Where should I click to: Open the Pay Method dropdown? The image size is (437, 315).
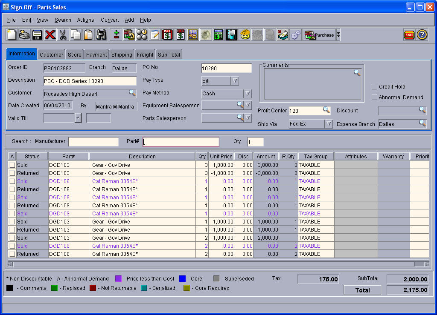[x=248, y=94]
